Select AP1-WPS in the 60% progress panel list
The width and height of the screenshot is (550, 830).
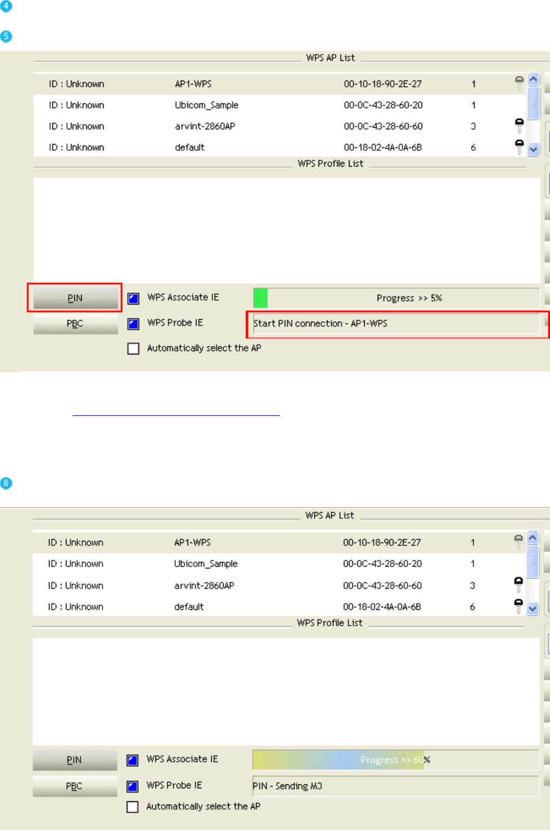pos(193,542)
